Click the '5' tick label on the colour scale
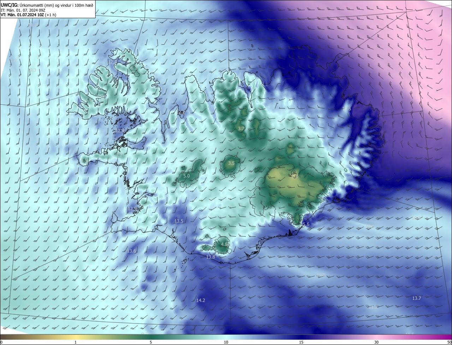This screenshot has width=452, height=345. [x=151, y=342]
